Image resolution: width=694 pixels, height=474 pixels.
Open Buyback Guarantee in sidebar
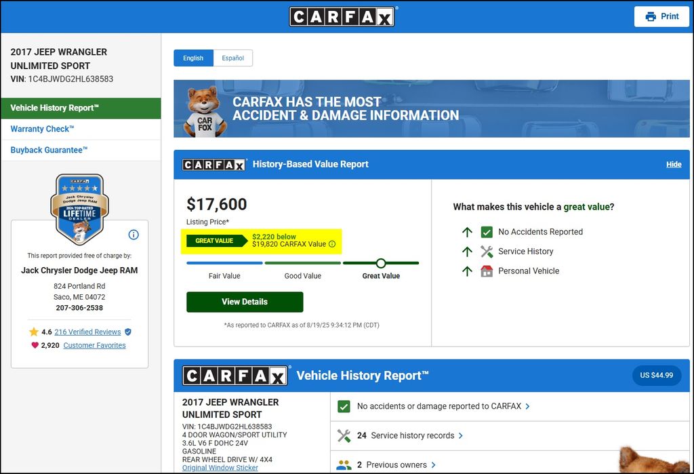pos(81,150)
